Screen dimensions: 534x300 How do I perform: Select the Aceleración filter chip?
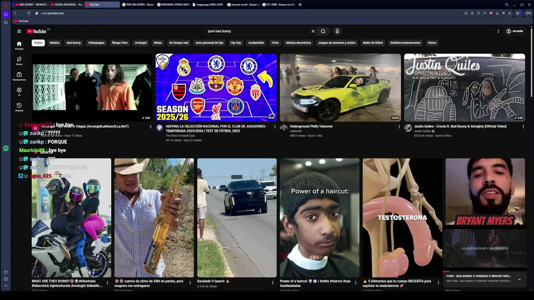256,42
